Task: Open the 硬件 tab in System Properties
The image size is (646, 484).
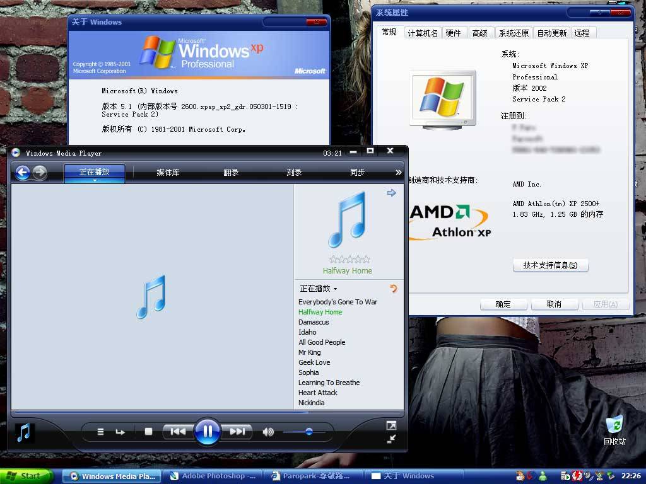Action: click(x=453, y=33)
